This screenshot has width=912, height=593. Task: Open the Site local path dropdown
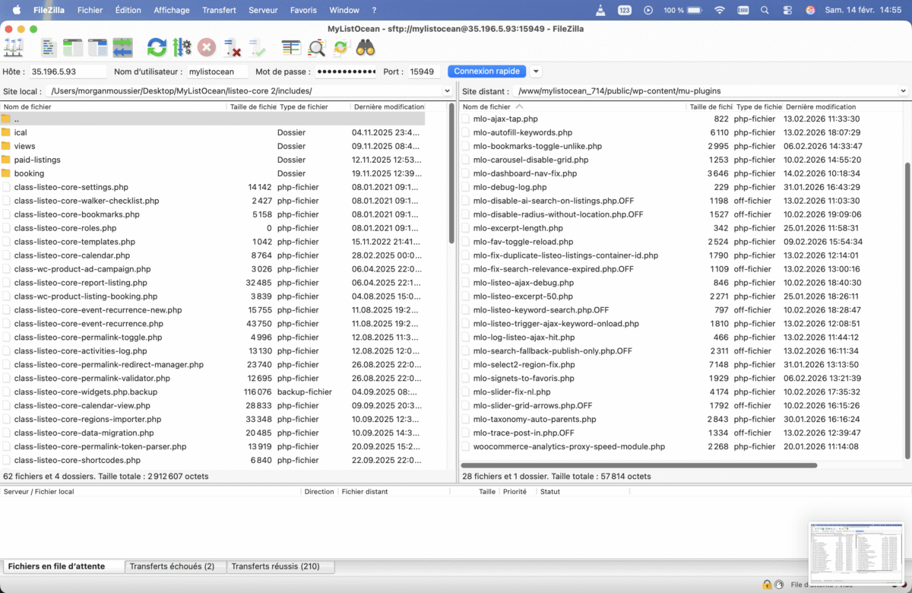point(447,91)
